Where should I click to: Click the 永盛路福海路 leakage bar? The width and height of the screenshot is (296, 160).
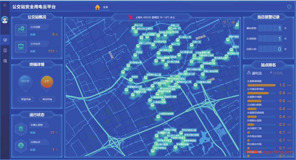[x=261, y=85]
